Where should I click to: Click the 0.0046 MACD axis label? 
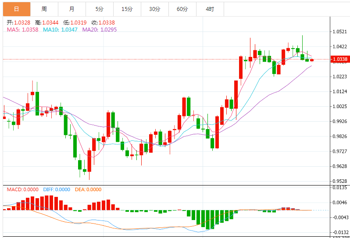pyautogui.click(x=340, y=203)
